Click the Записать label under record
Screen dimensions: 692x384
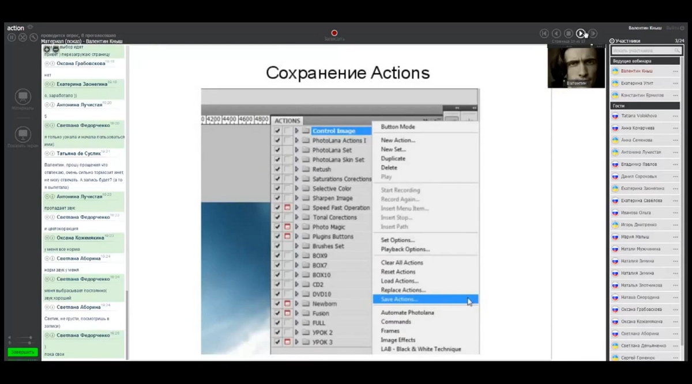[334, 39]
